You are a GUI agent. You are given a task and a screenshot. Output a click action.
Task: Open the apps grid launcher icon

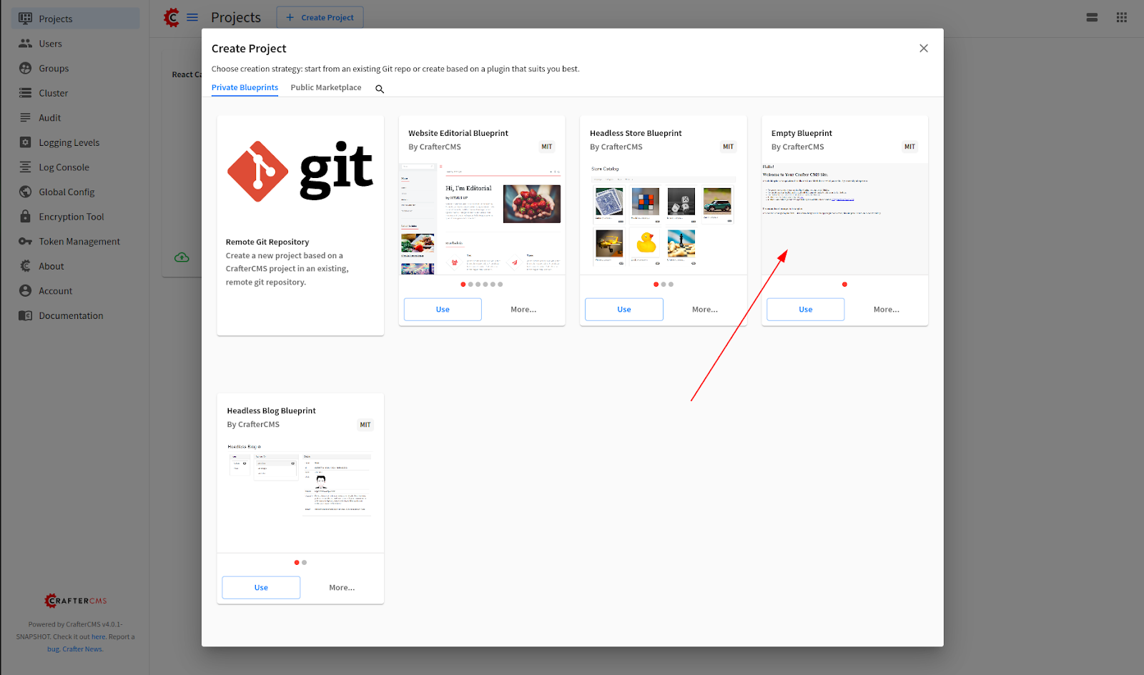pyautogui.click(x=1121, y=17)
